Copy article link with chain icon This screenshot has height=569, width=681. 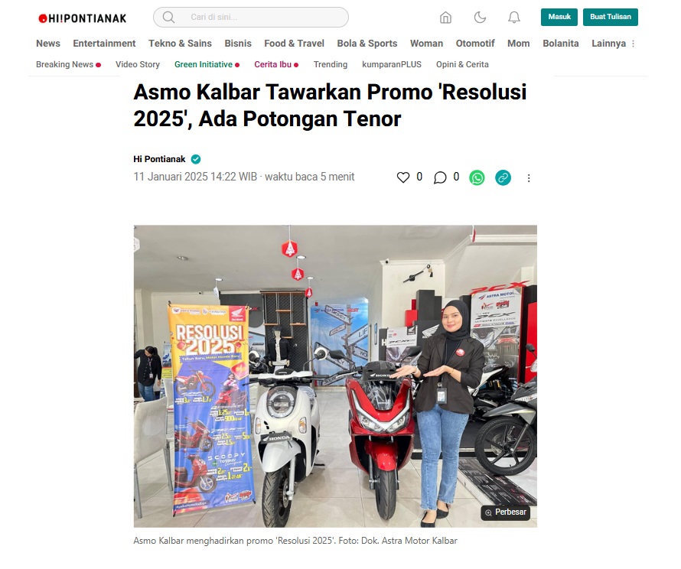pos(503,177)
